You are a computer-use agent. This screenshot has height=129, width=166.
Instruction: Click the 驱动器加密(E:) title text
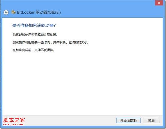(48, 12)
